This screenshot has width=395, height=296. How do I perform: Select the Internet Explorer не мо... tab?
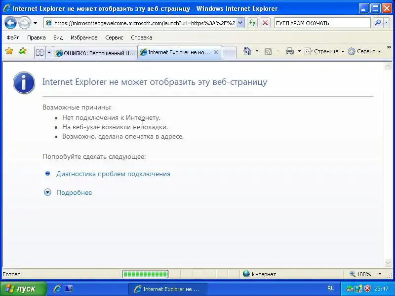point(176,52)
